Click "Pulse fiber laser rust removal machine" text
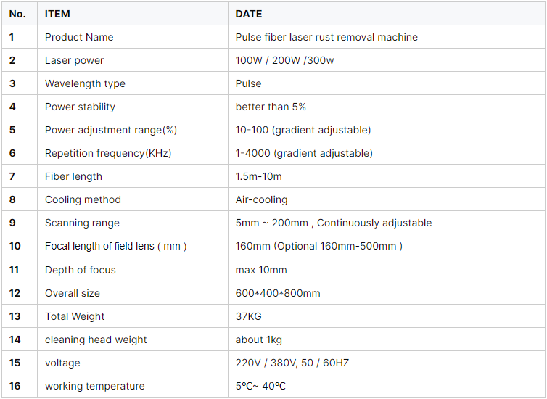547x399 pixels. click(x=326, y=37)
